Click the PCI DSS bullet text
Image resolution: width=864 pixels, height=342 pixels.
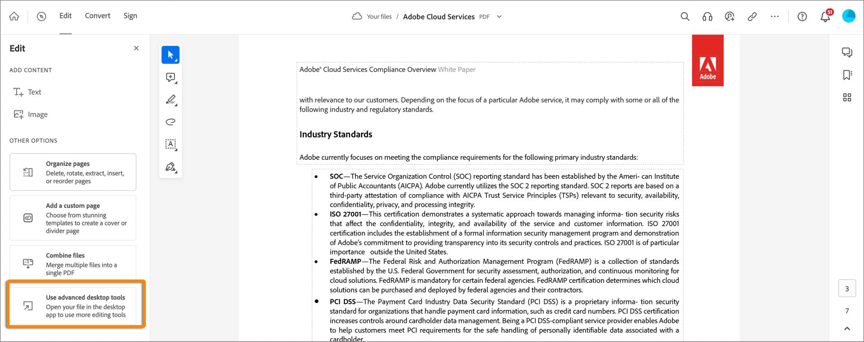click(x=504, y=320)
